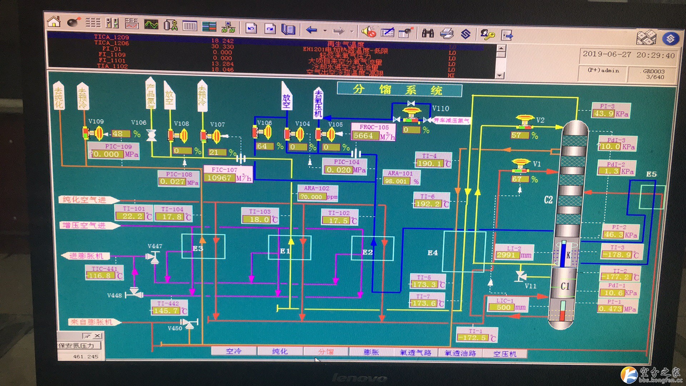Screen dimensions: 686x386
Task: Switch to the 空冷 tab
Action: 234,351
